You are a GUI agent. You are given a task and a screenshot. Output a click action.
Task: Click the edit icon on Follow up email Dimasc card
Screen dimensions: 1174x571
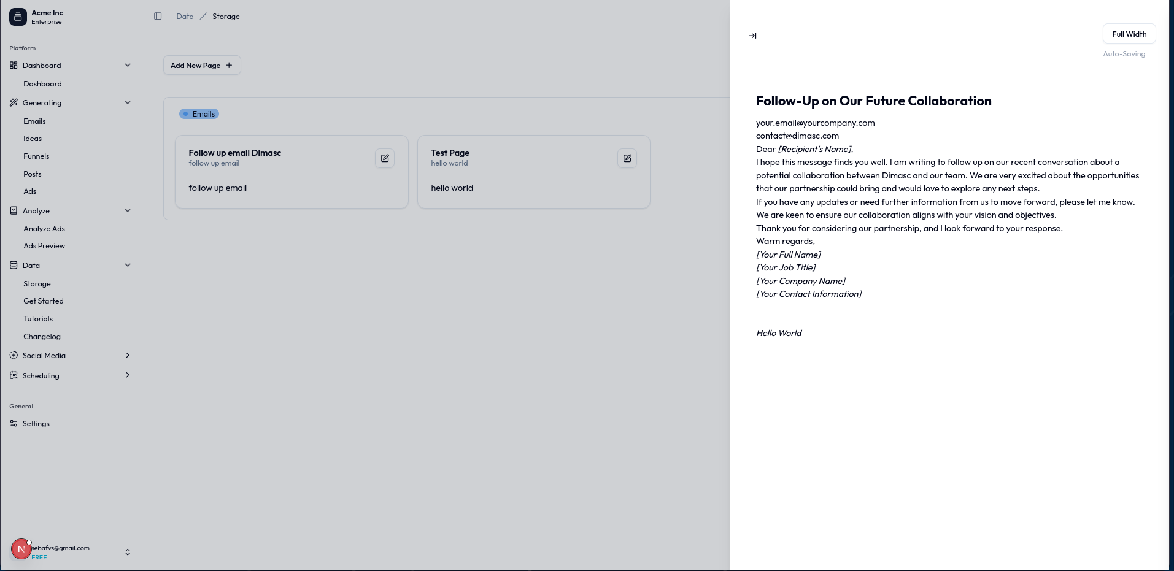385,158
